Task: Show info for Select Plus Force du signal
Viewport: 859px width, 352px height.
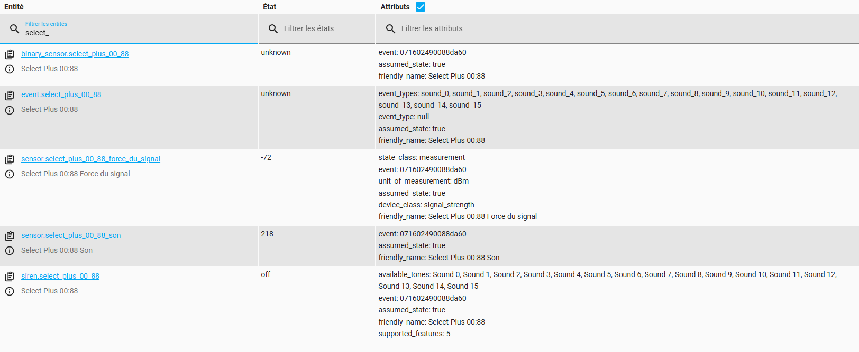Action: (10, 174)
